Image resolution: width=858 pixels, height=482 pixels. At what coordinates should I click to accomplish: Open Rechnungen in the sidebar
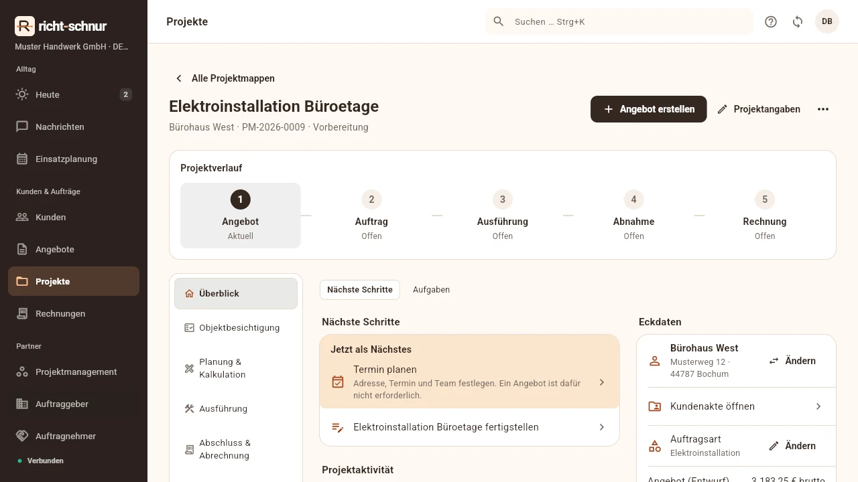(x=74, y=313)
